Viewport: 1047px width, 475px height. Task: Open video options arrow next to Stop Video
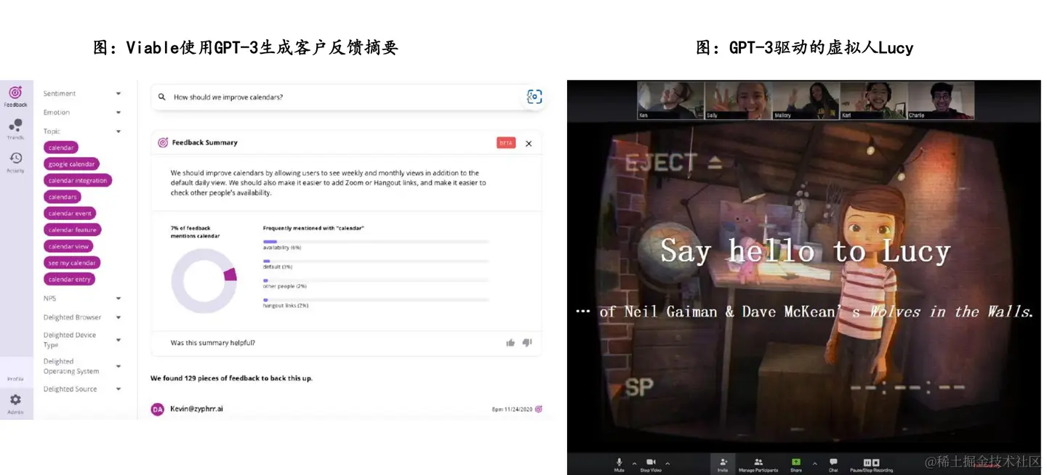coord(667,463)
